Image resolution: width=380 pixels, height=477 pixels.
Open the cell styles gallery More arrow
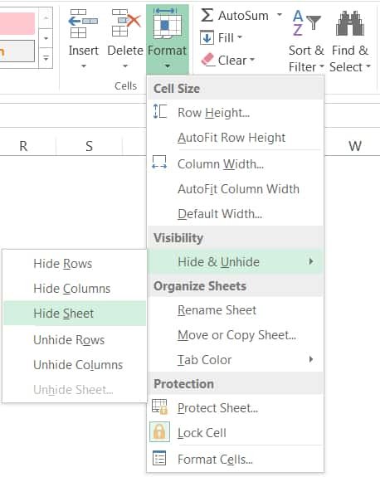46,58
